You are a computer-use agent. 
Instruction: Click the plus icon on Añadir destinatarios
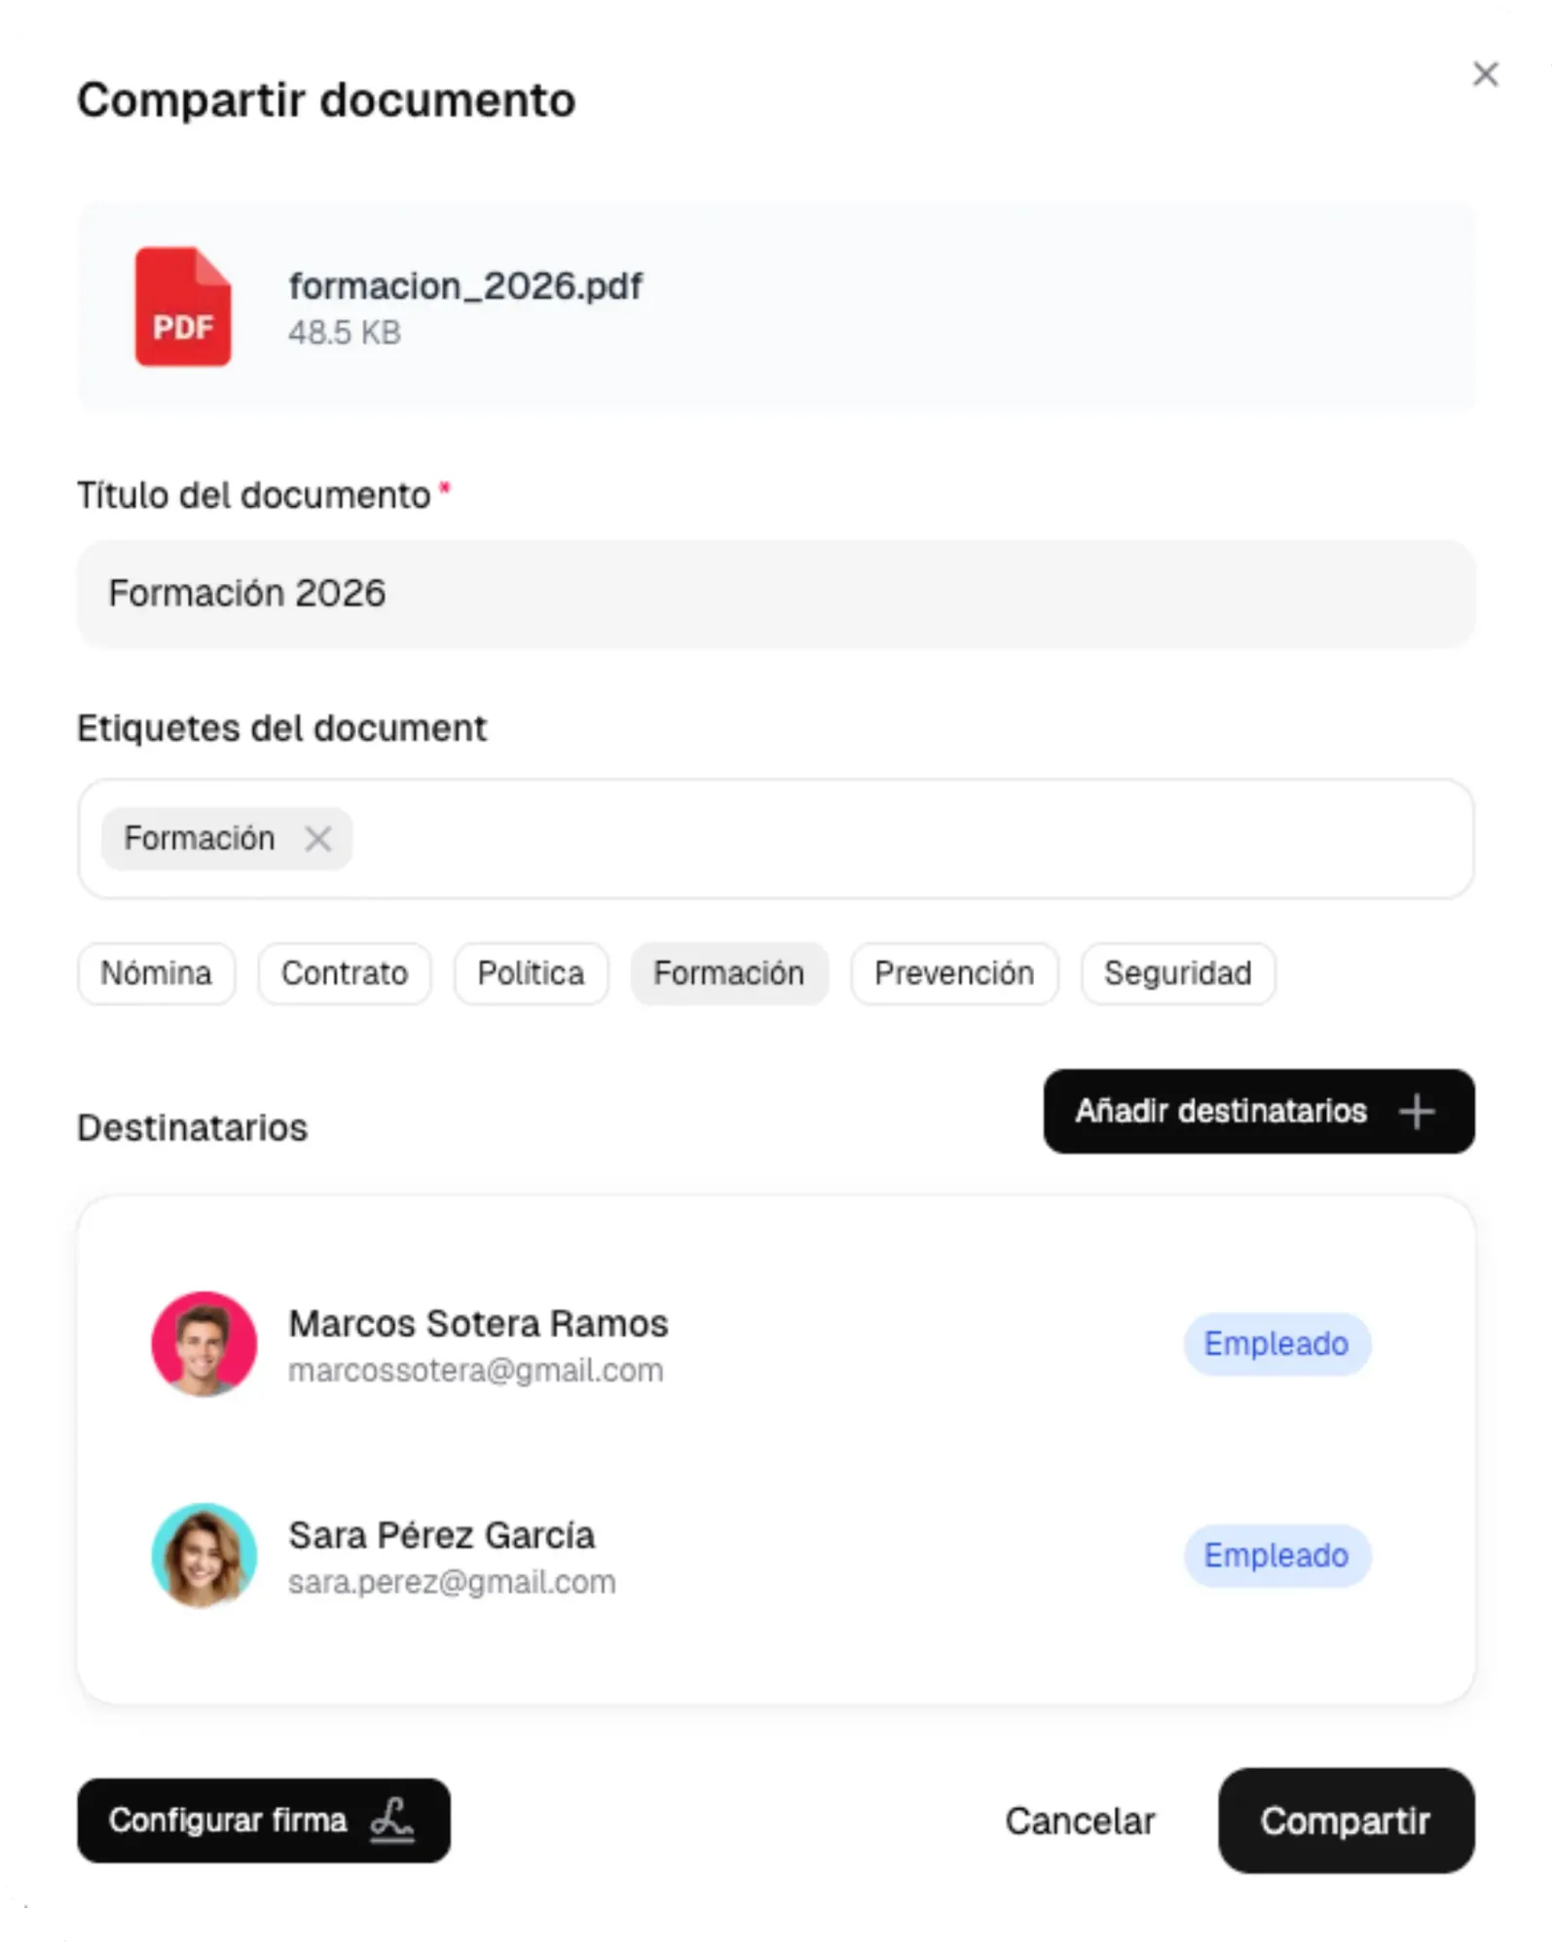[x=1417, y=1111]
